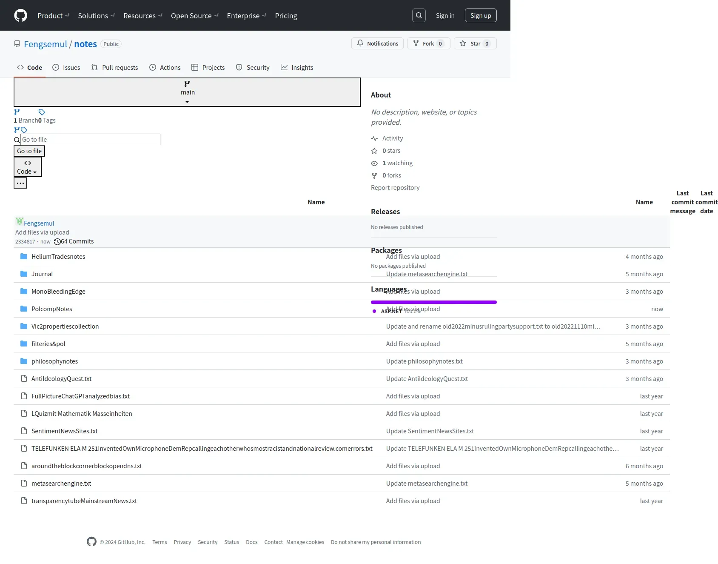The width and height of the screenshot is (718, 564).
Task: Open the Projects tab
Action: pos(208,67)
